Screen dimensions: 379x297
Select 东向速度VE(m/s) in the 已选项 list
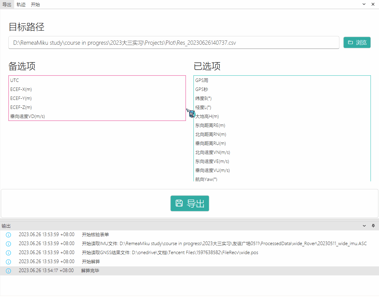282,161
